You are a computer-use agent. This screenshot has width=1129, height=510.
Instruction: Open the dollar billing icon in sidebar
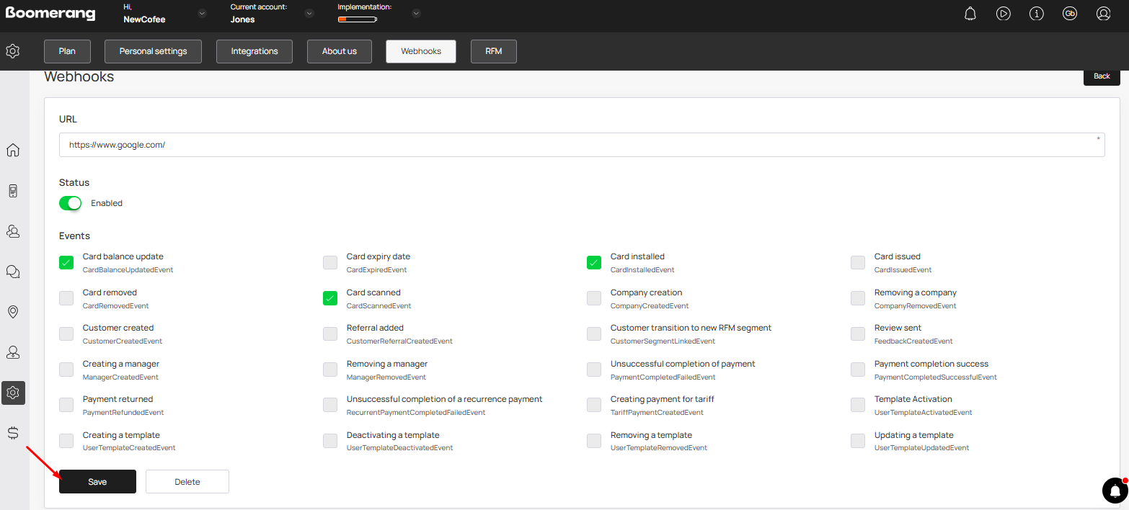(13, 433)
